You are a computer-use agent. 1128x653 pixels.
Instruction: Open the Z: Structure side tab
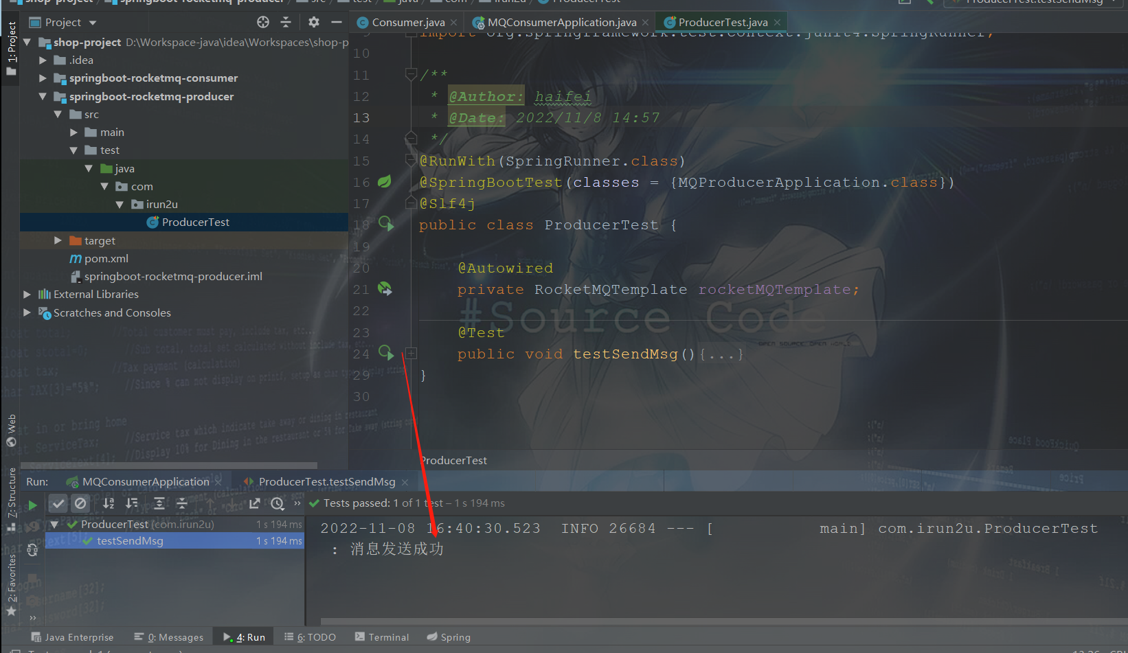12,500
